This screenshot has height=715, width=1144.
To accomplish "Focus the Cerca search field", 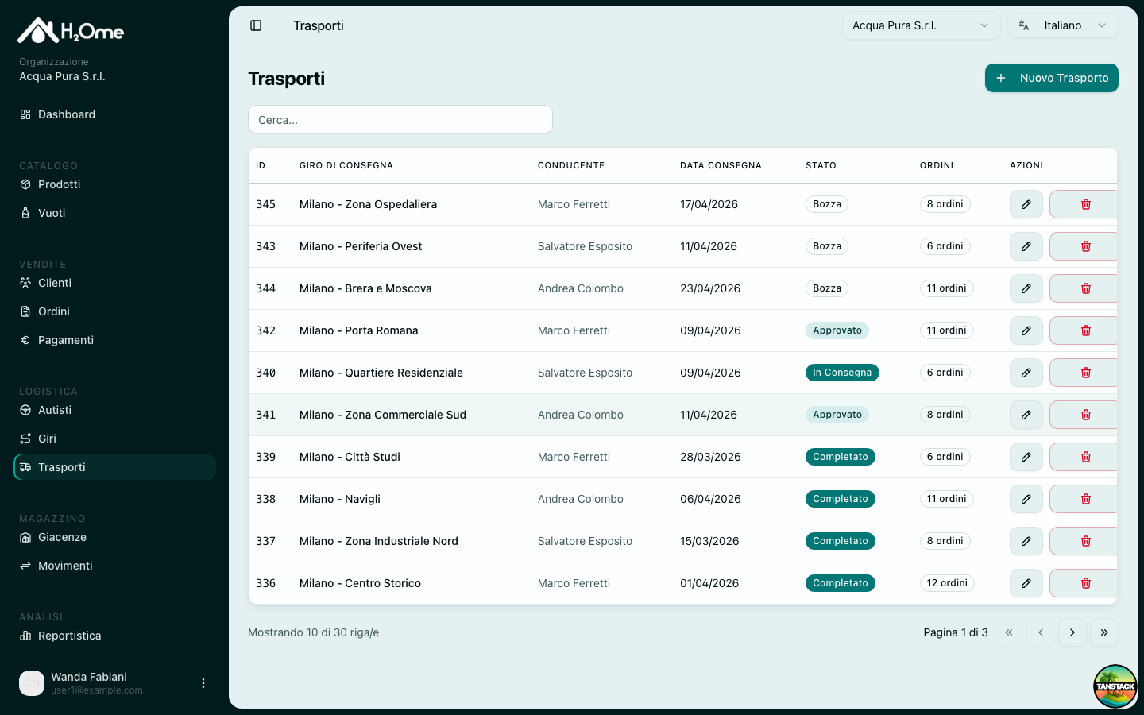I will pos(400,119).
